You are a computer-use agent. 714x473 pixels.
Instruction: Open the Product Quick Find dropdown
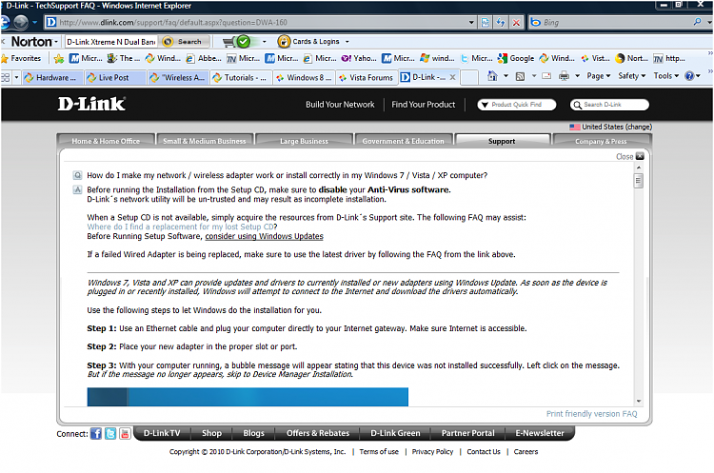[x=516, y=105]
